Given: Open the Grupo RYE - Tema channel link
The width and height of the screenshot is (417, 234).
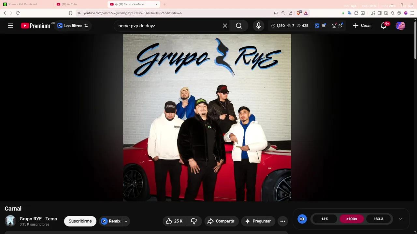Looking at the screenshot, I should click(38, 219).
